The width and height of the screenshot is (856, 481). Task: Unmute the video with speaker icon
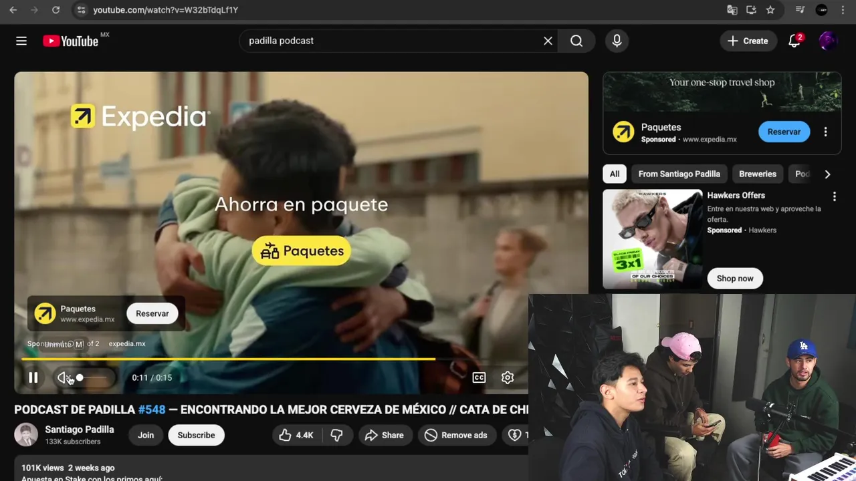click(64, 377)
